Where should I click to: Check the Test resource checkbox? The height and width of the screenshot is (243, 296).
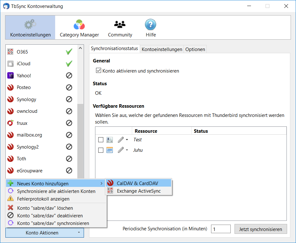pos(101,140)
